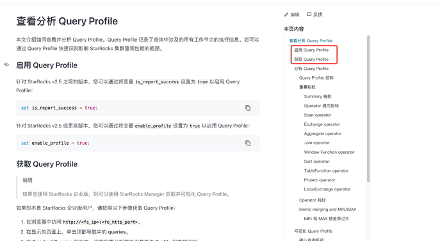Jump to Scan operator section
The image size is (442, 241).
(317, 115)
